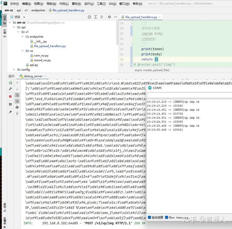Click the endpoints breadcrumb

click(x=38, y=10)
